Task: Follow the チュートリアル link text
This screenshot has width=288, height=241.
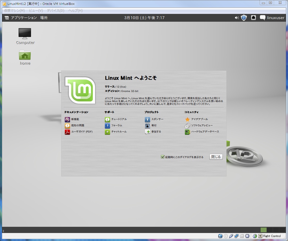Action: click(119, 119)
